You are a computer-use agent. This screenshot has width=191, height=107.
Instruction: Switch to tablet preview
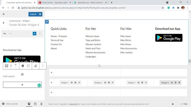click(35, 104)
